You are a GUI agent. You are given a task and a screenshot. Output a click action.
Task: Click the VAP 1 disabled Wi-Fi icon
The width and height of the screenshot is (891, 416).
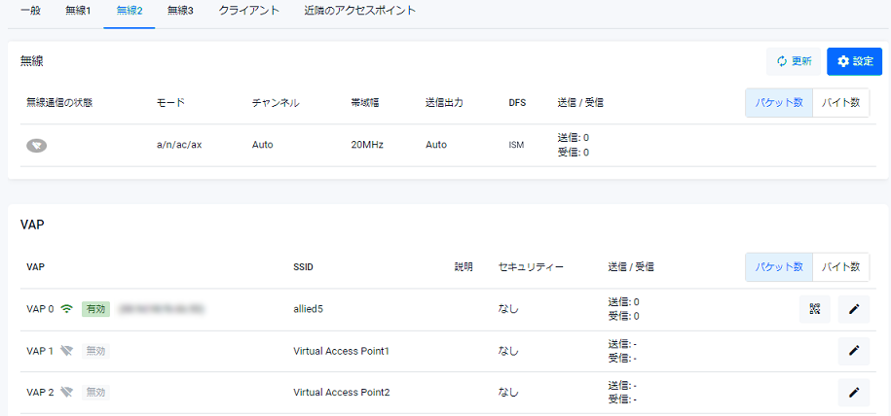(66, 351)
